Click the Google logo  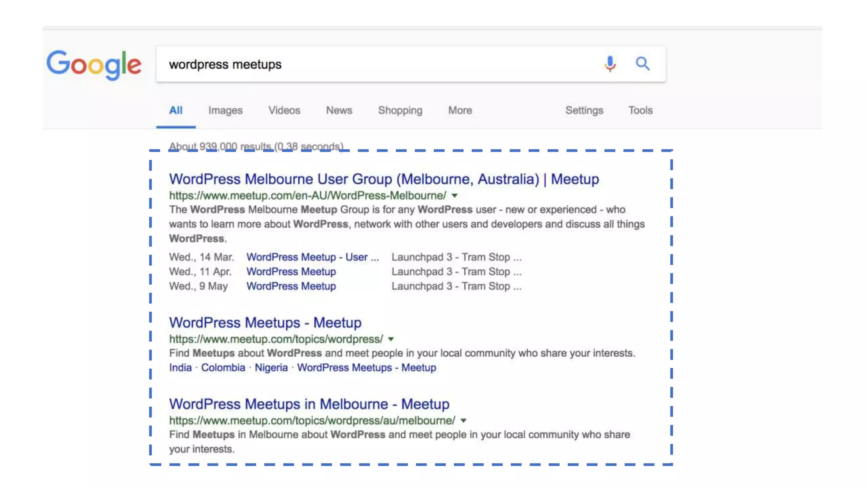[x=94, y=64]
